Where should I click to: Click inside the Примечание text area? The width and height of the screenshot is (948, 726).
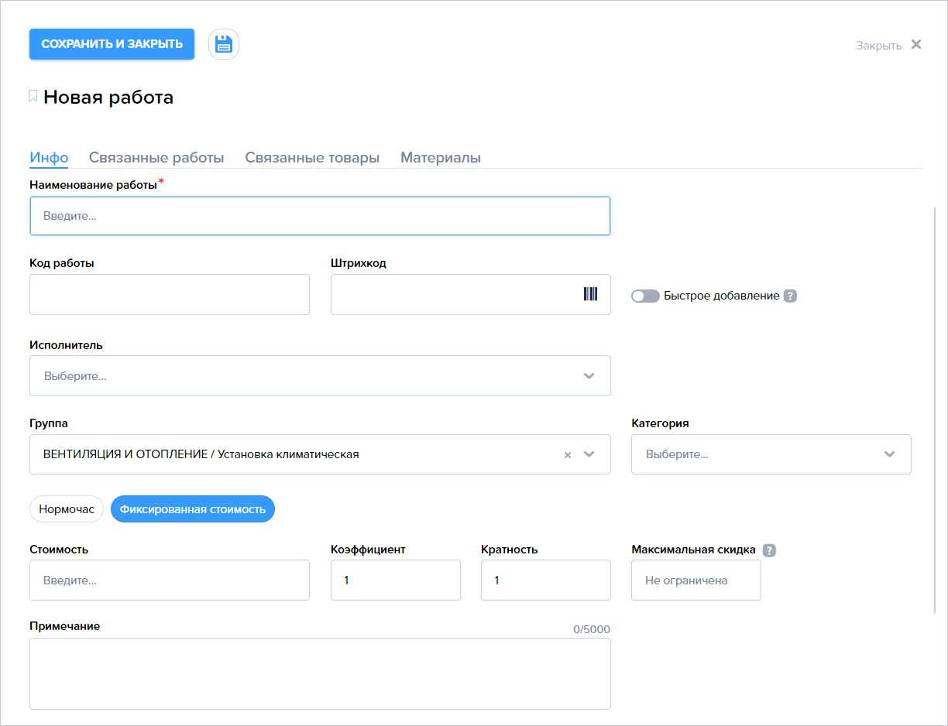pyautogui.click(x=320, y=673)
